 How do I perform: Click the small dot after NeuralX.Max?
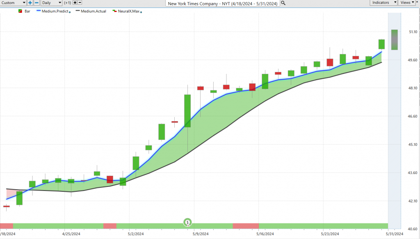click(141, 12)
